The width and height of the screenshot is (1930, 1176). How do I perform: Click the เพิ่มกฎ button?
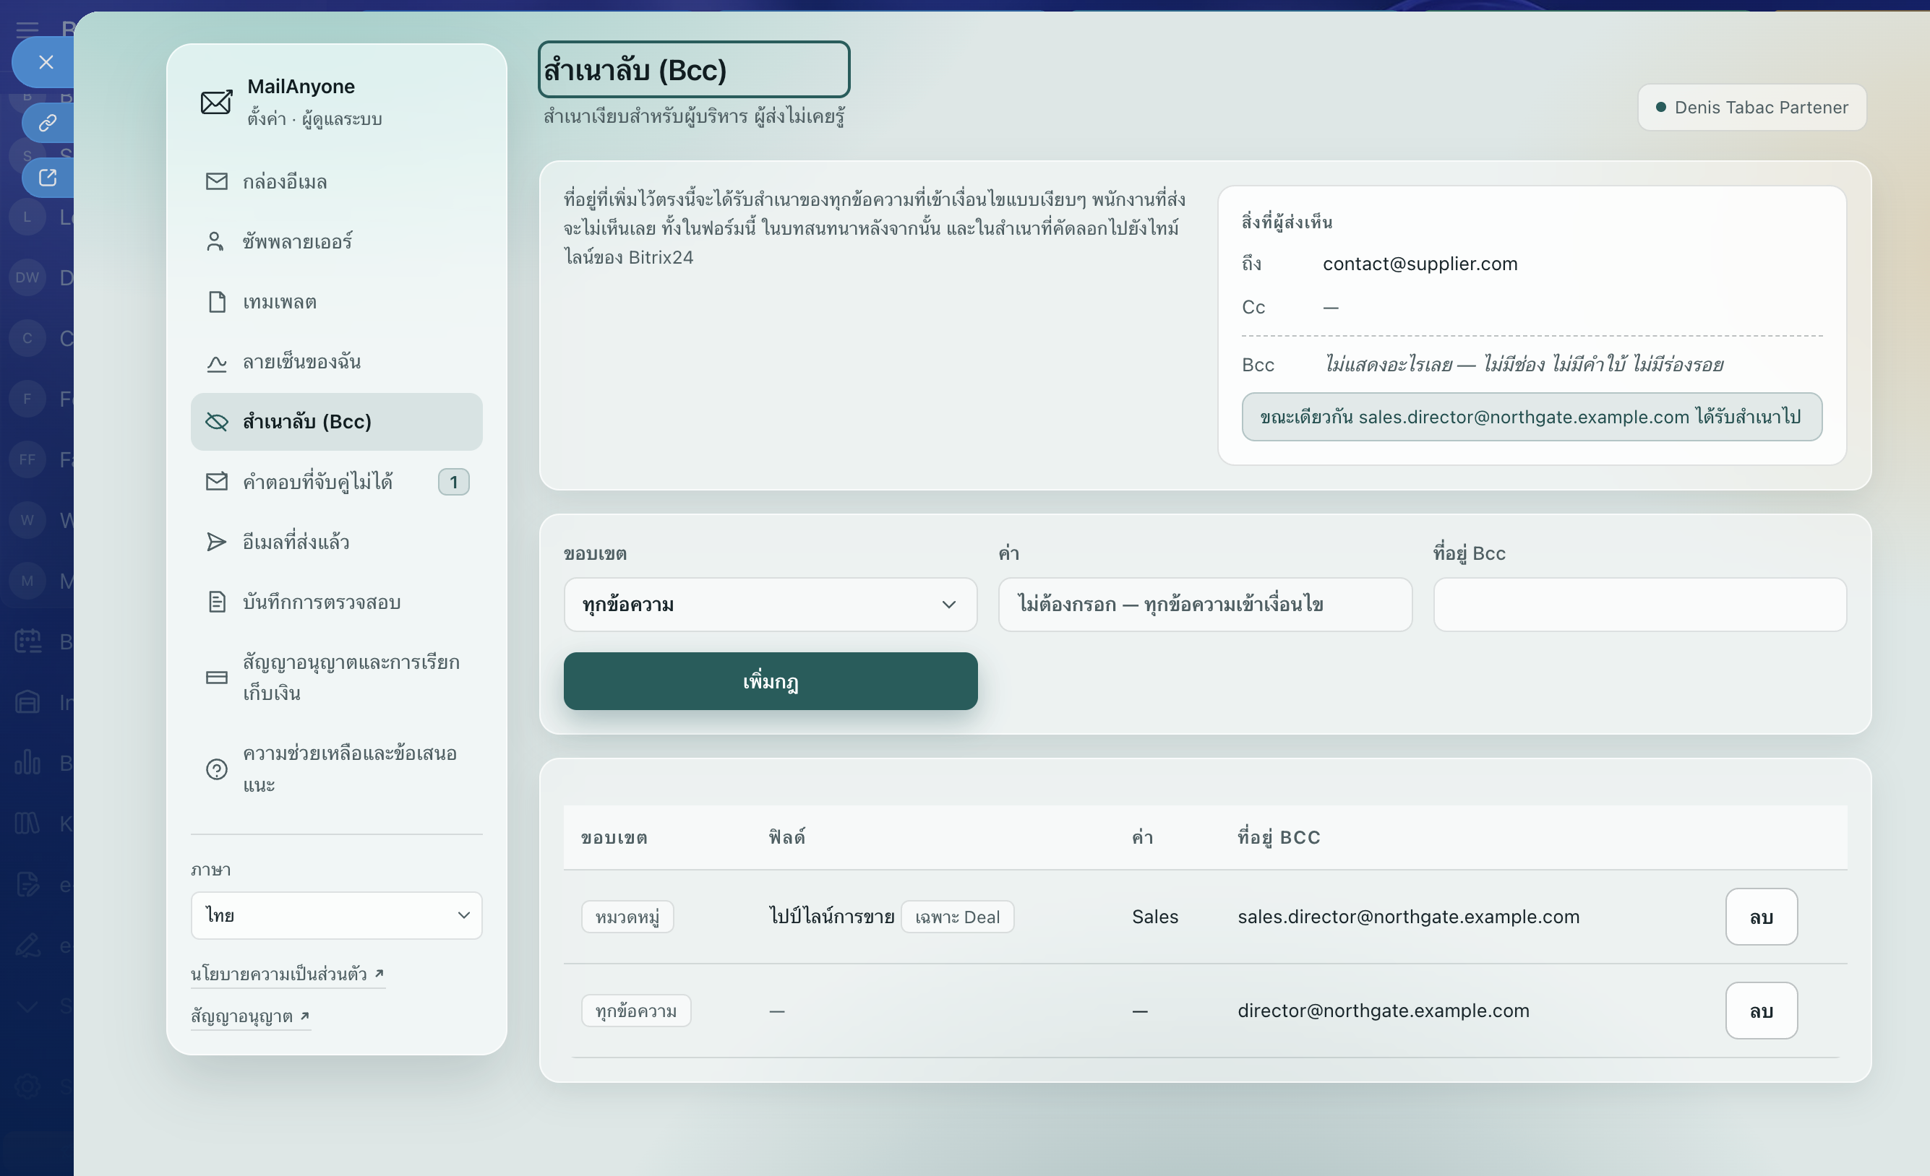pos(770,681)
